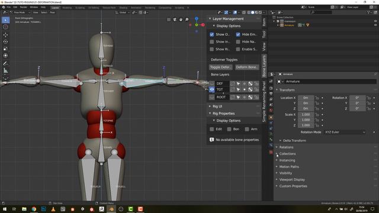
Task: Select the Annotate pencil tool
Action: [5, 63]
